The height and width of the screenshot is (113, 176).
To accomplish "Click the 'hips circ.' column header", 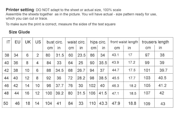I will click(98, 42).
